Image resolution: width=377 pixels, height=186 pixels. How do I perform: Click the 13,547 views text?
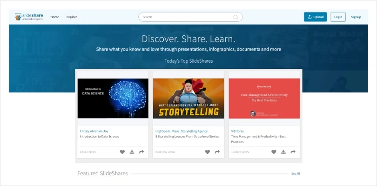(88, 152)
